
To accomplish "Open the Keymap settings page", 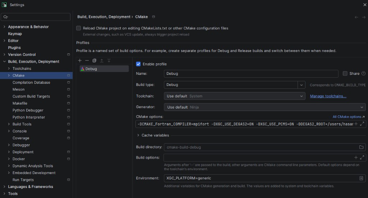I will tap(15, 34).
